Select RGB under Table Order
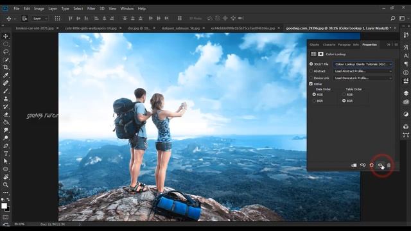The image size is (411, 231). click(x=344, y=94)
